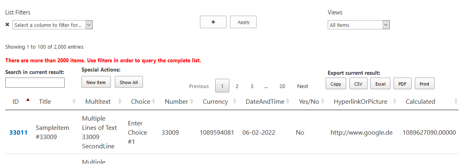The height and width of the screenshot is (164, 459).
Task: Export current result to PDF
Action: (402, 84)
